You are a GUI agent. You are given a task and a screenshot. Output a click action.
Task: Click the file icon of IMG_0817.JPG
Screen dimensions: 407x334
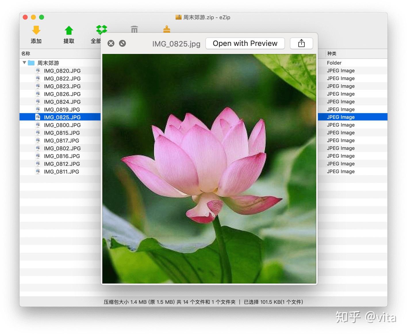tap(38, 140)
